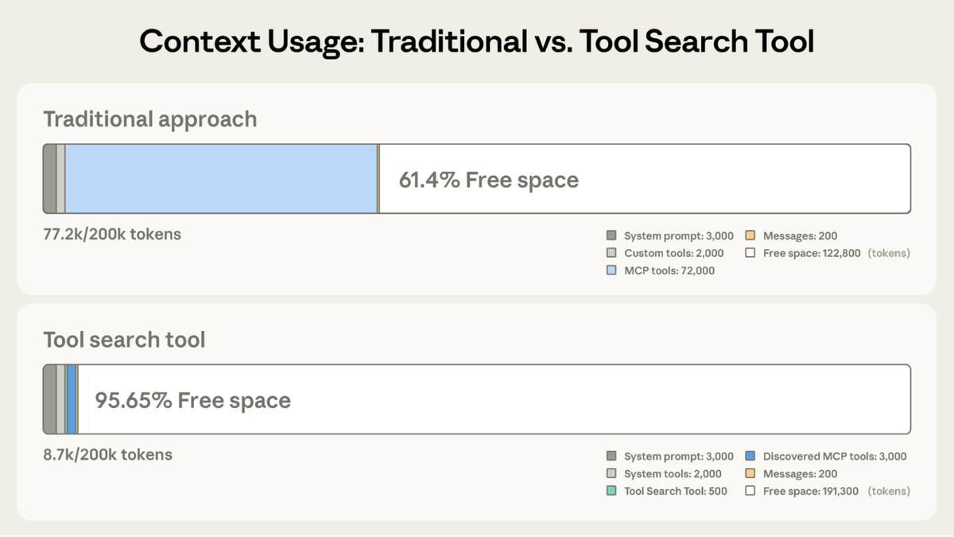This screenshot has width=954, height=537.
Task: Click the "8.7k/200k tokens" text
Action: [107, 455]
